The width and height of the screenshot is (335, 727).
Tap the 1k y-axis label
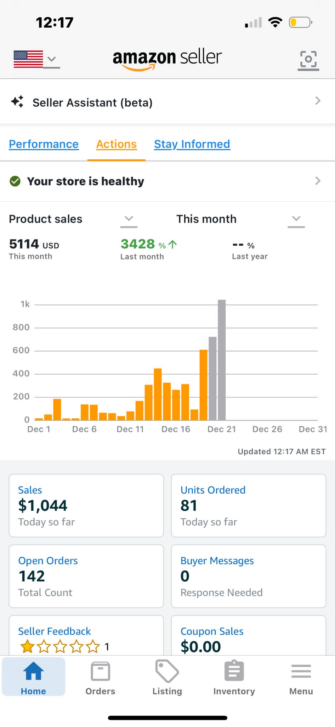tap(25, 304)
